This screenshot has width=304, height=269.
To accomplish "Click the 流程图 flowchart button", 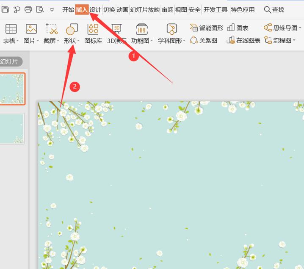I will pos(278,40).
